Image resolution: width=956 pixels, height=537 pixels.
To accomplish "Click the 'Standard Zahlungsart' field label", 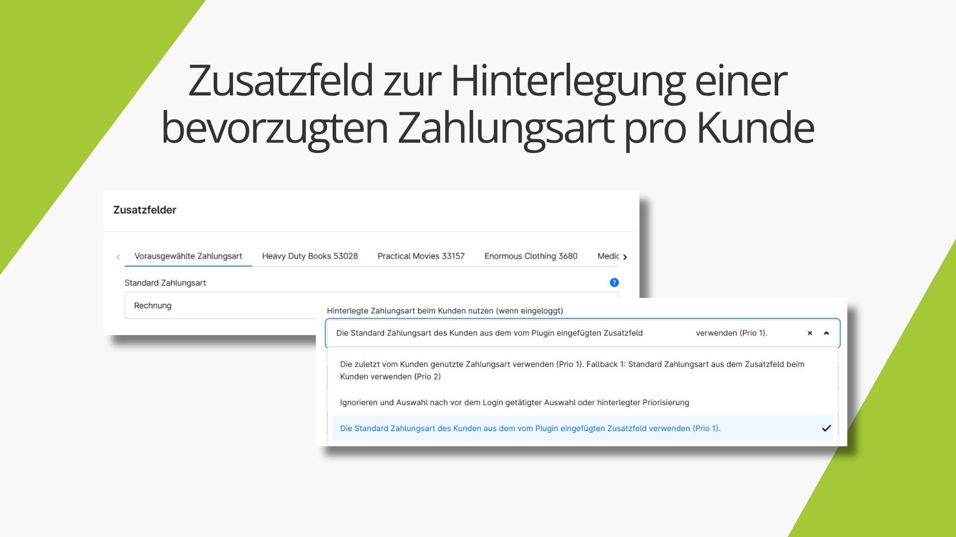I will pyautogui.click(x=165, y=282).
